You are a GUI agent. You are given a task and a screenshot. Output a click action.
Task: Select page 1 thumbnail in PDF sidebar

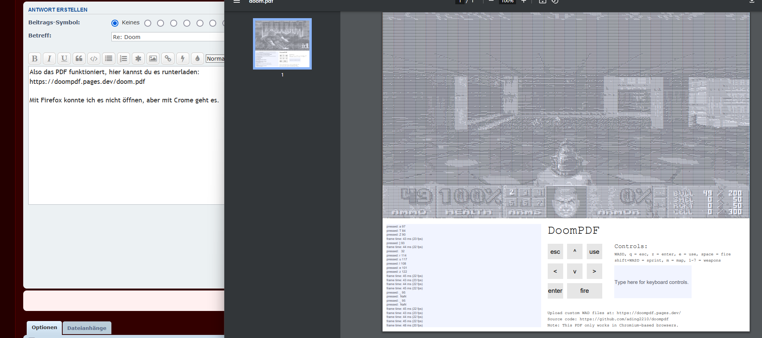pyautogui.click(x=282, y=44)
